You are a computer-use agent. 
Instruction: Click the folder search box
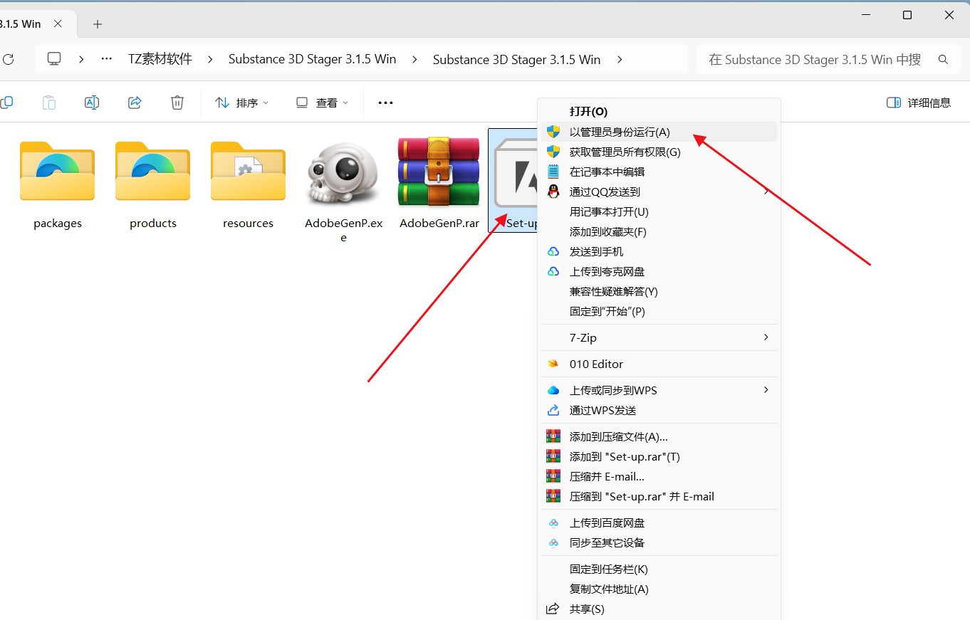pyautogui.click(x=829, y=60)
